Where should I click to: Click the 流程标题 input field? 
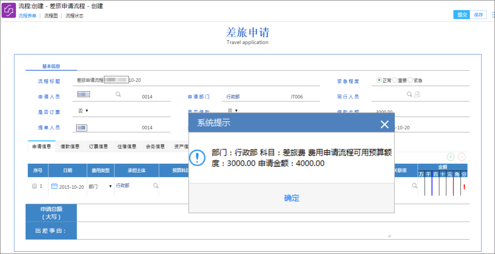196,80
